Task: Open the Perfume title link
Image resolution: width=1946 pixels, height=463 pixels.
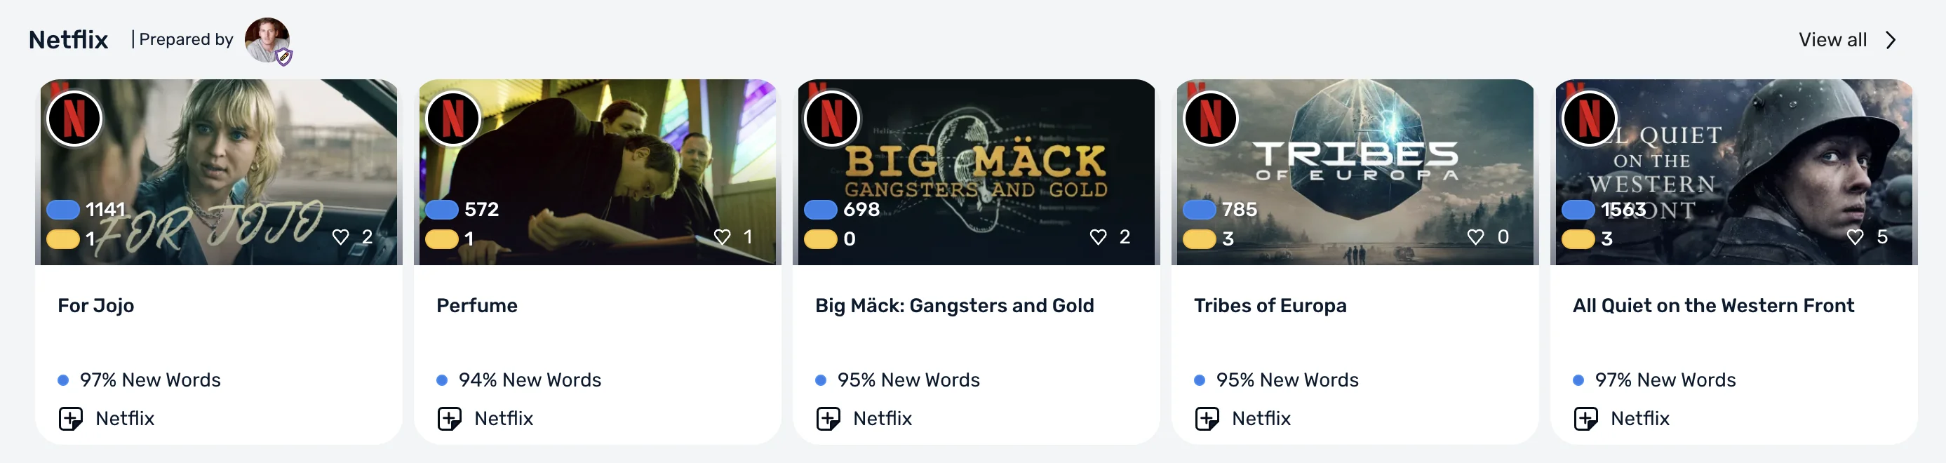Action: click(477, 306)
